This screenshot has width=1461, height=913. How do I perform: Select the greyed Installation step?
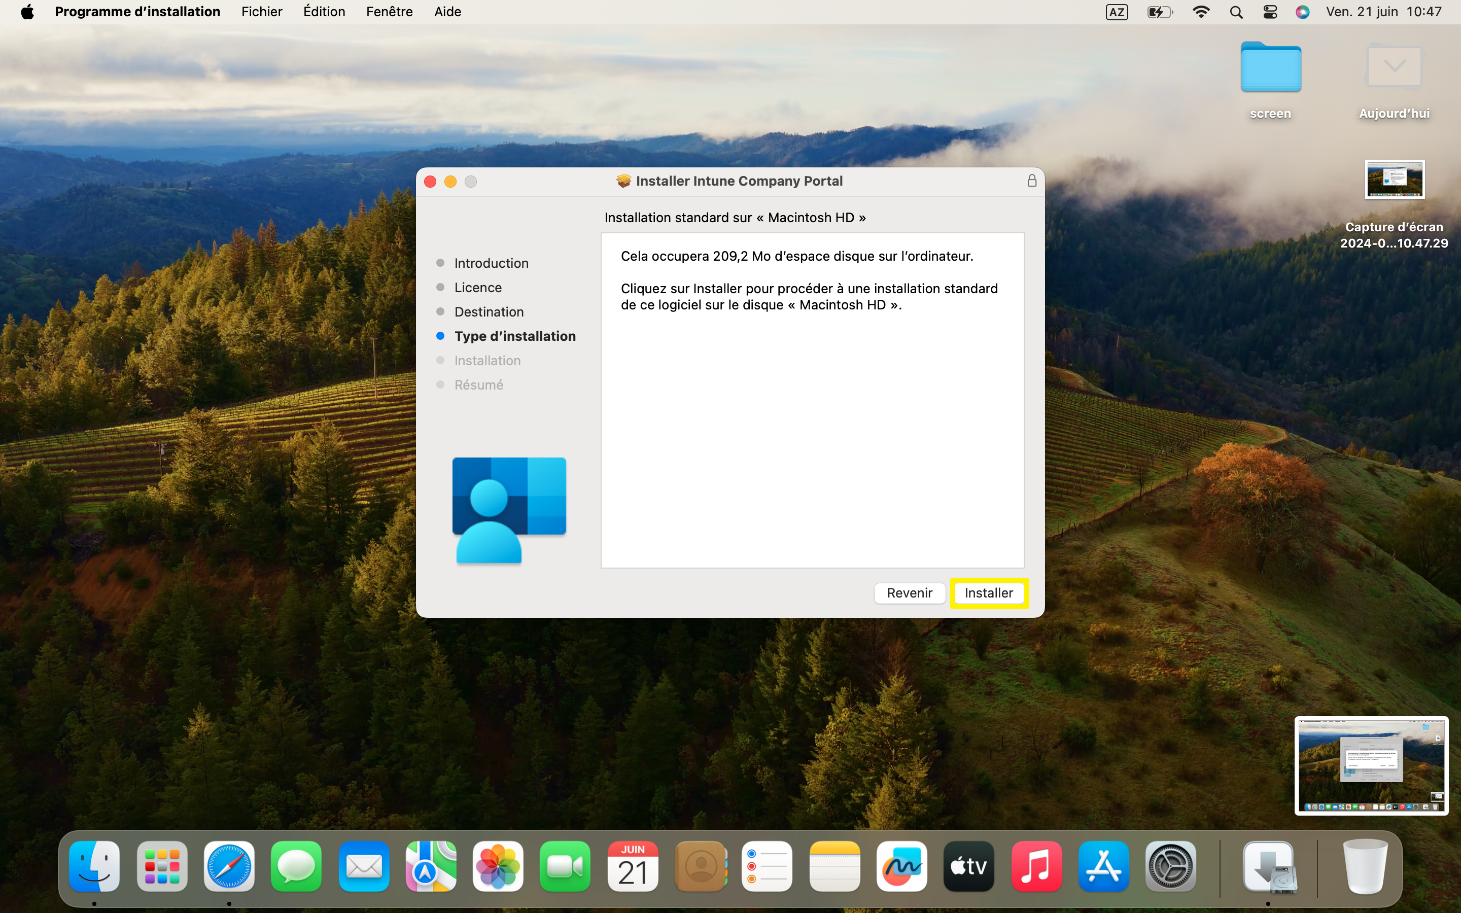pos(487,361)
